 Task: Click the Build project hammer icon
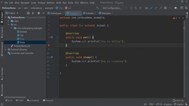(97, 8)
